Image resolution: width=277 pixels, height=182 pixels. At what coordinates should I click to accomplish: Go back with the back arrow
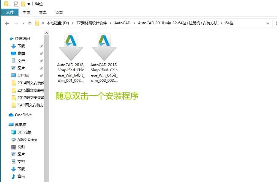7,23
